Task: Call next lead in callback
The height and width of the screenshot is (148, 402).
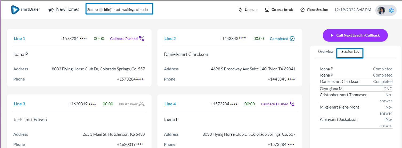Action: (x=355, y=35)
